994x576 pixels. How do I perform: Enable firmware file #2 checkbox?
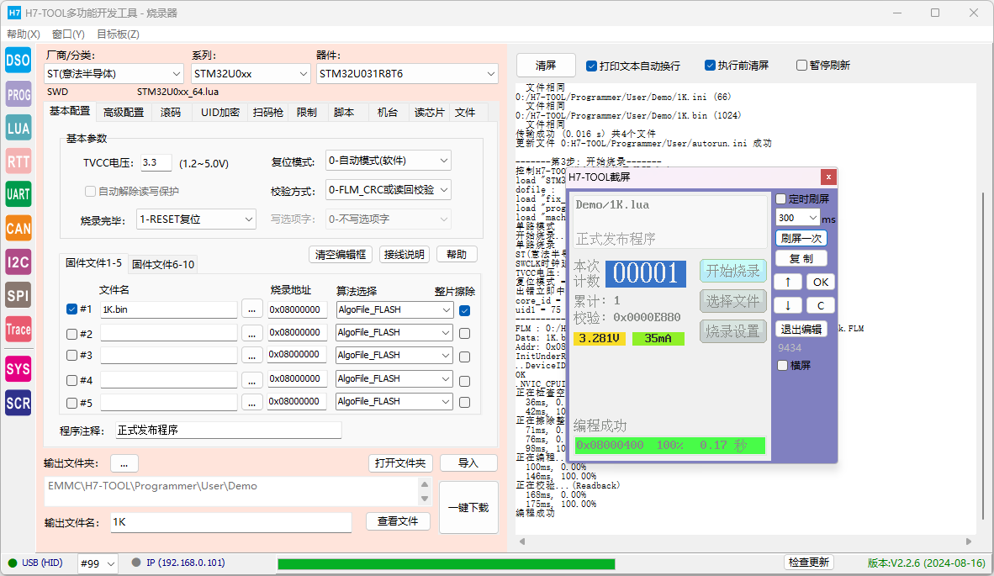tap(71, 334)
